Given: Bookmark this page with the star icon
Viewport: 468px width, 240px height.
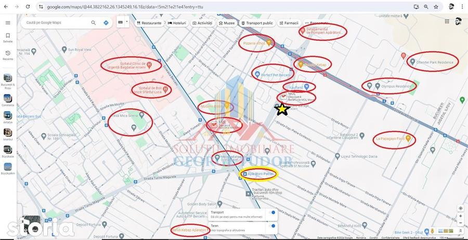Looking at the screenshot, I should click(x=436, y=7).
